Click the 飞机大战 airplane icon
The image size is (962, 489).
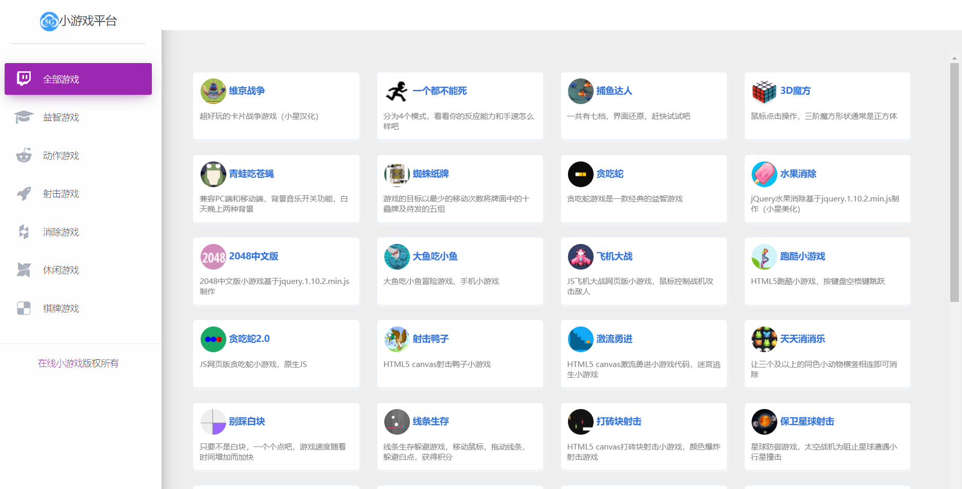tap(580, 257)
